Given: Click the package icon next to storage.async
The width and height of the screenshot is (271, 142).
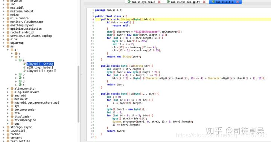Looking at the screenshot, I should [x=8, y=127].
